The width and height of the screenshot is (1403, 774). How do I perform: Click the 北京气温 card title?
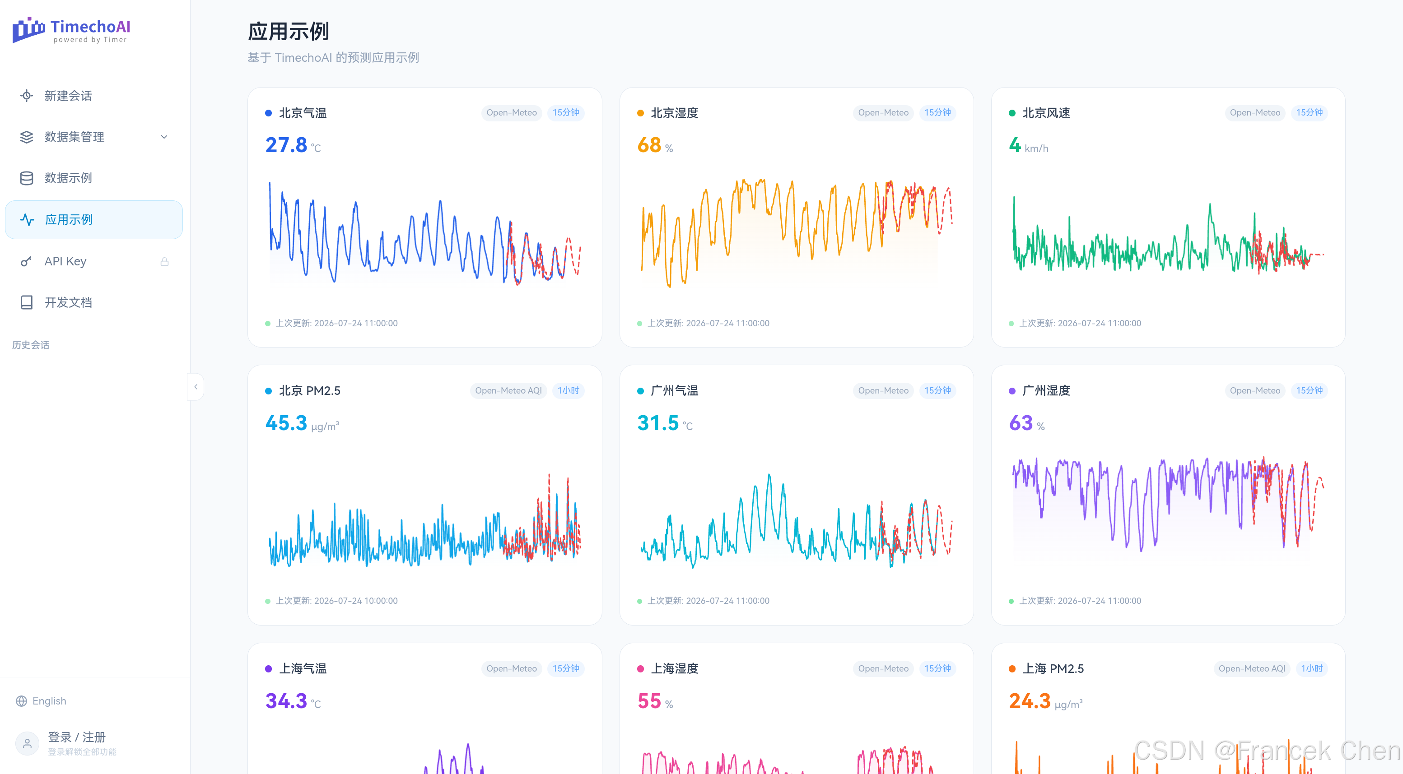[x=303, y=113]
